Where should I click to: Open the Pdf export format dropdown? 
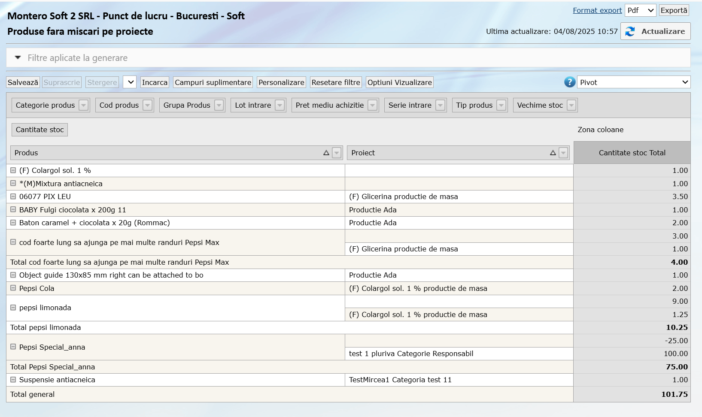pos(640,11)
